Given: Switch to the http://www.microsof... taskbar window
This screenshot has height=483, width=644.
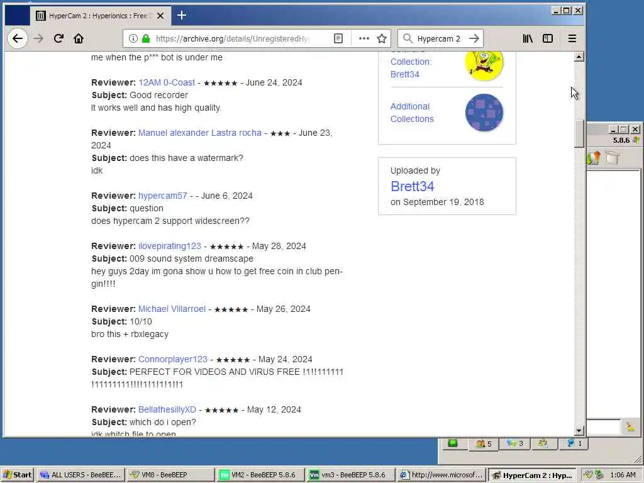Looking at the screenshot, I should pos(441,475).
